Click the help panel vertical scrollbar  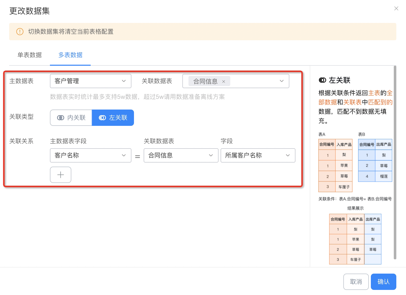395,163
